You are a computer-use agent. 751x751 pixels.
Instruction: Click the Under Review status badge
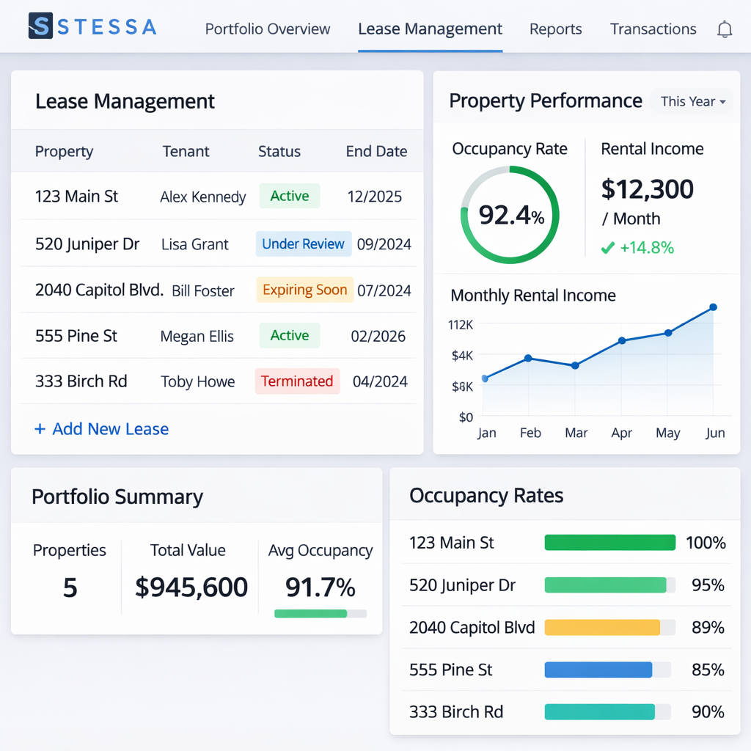click(x=303, y=244)
